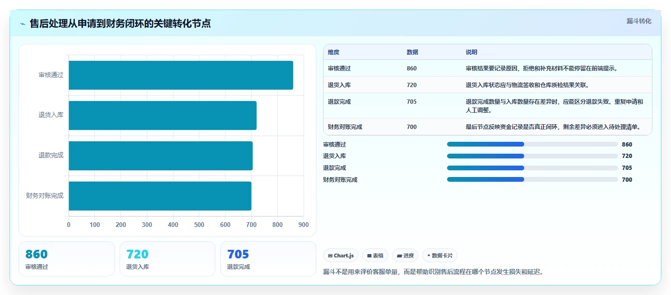Click the 退款完成 progress bar

(x=532, y=168)
